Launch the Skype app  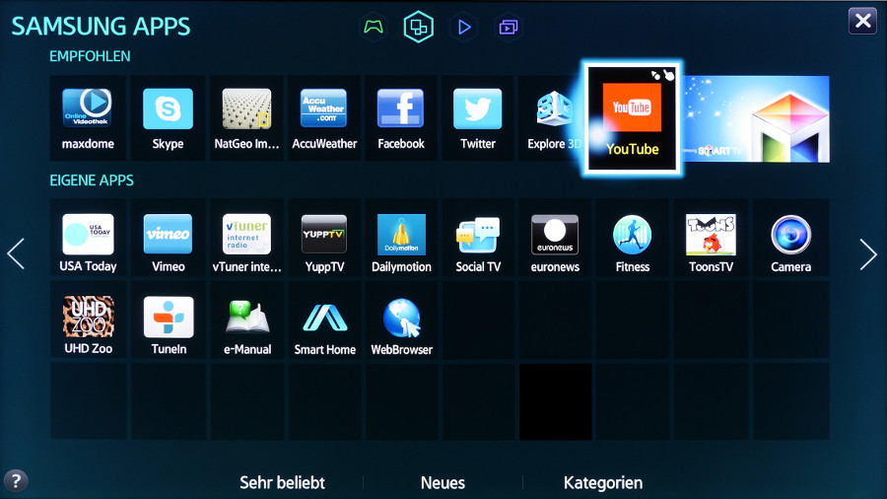click(x=168, y=117)
